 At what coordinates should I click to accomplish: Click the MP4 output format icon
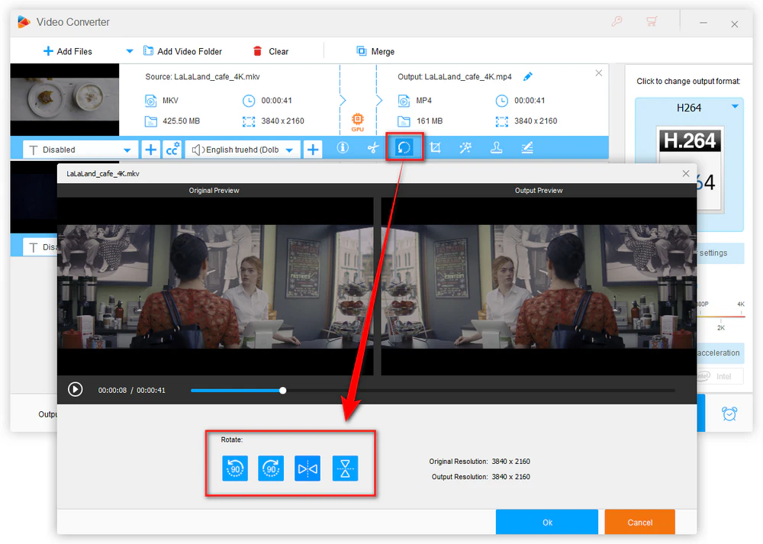(404, 101)
